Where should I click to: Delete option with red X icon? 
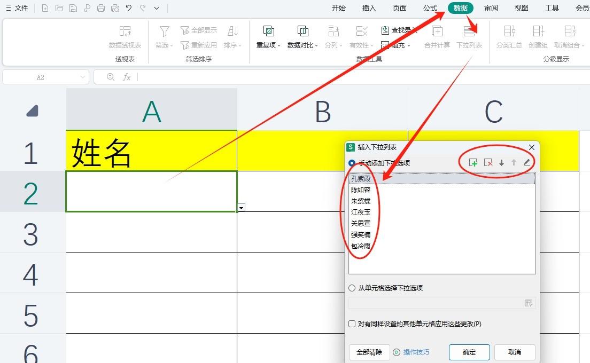(488, 163)
